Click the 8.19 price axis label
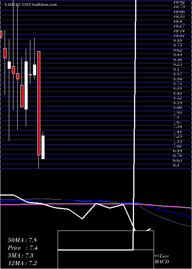Viewport: 192px width, 269px height. [178, 103]
